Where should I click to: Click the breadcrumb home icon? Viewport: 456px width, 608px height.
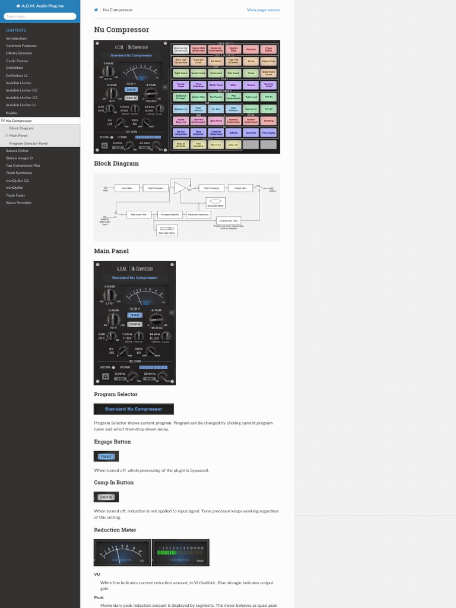[96, 9]
